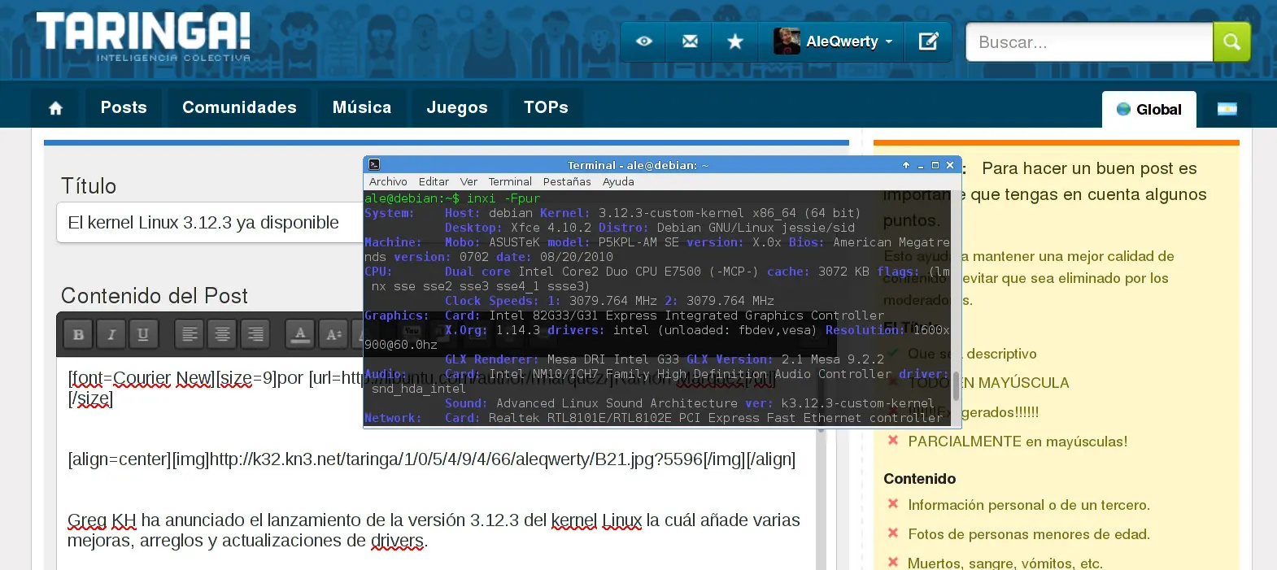Roll up the Terminal window with arrow button

[906, 165]
